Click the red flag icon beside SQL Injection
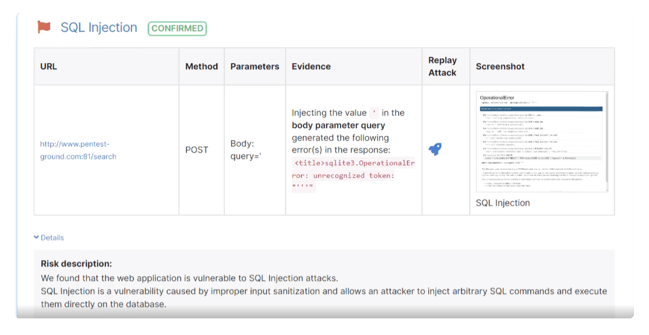 pyautogui.click(x=45, y=27)
